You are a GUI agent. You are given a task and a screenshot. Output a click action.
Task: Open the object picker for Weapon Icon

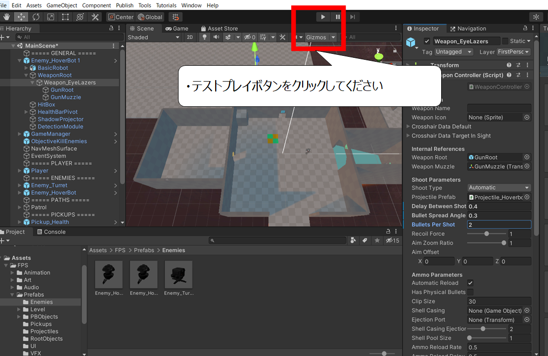pos(527,117)
